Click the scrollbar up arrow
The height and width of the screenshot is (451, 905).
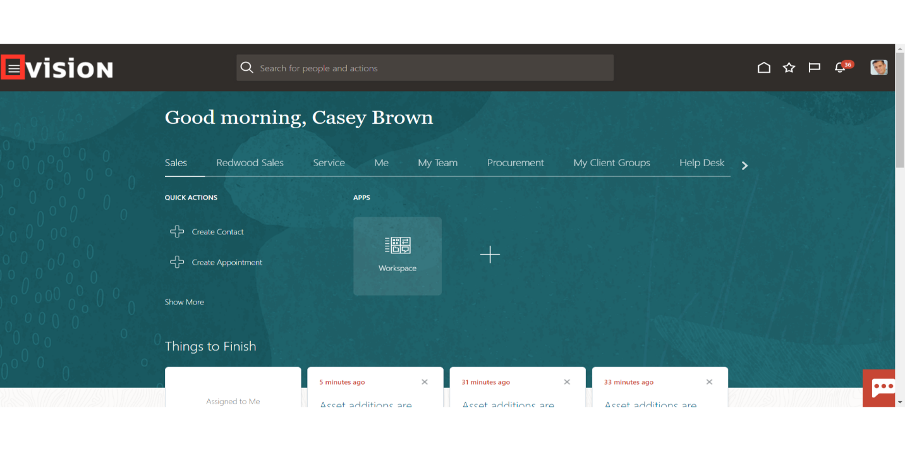pyautogui.click(x=900, y=48)
